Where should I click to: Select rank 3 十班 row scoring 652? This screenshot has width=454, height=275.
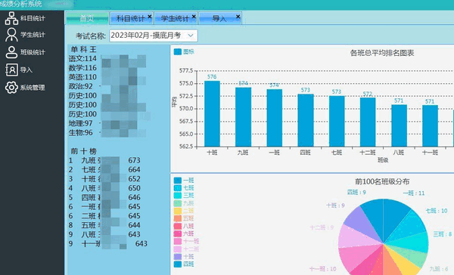tap(104, 179)
